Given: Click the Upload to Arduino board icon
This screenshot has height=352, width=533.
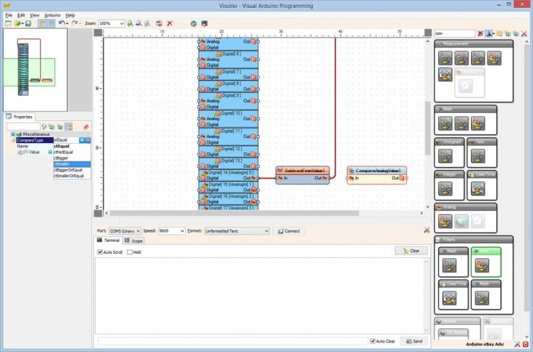Looking at the screenshot, I should click(x=205, y=23).
